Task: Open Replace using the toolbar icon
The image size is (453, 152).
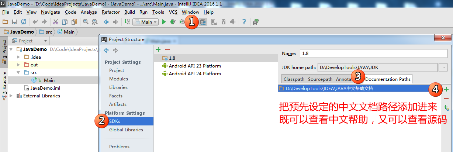Action: (x=95, y=22)
